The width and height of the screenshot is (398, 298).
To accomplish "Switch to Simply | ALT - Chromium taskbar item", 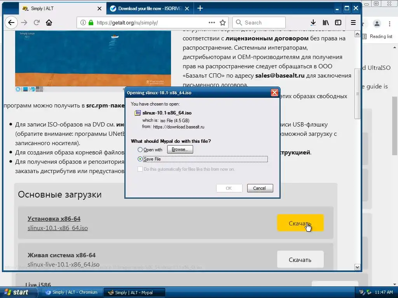I will (x=72, y=293).
